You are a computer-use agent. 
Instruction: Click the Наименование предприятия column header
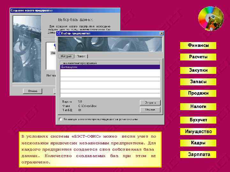pos(110,63)
